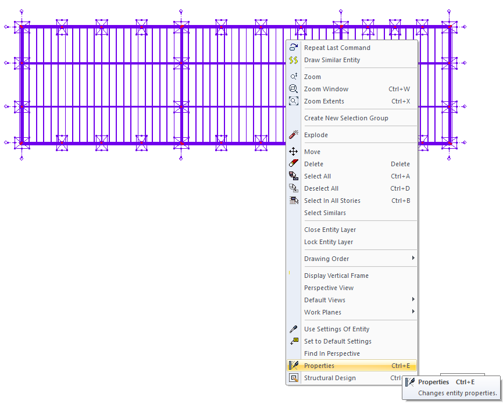
Task: Click the Deselect All icon
Action: 294,188
